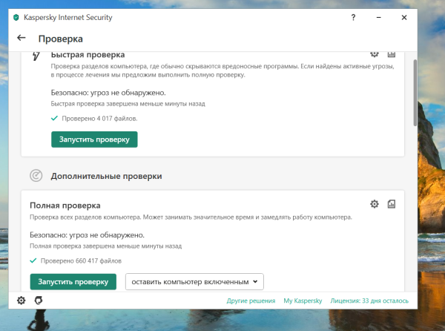Open the My Kaspersky link

303,301
